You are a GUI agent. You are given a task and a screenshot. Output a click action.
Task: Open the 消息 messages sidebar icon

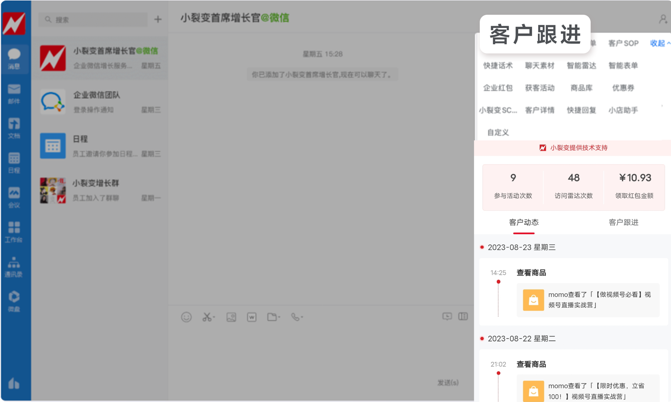point(14,59)
